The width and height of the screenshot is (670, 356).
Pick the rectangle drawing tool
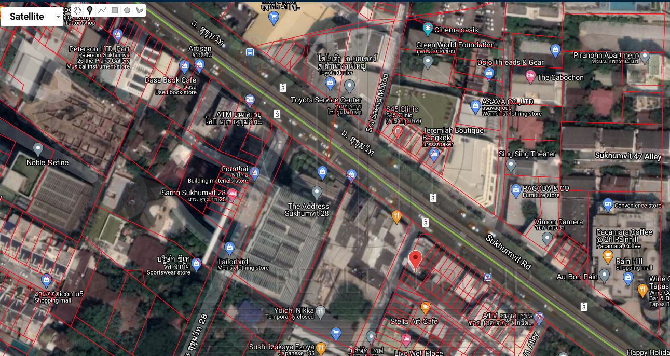click(115, 10)
